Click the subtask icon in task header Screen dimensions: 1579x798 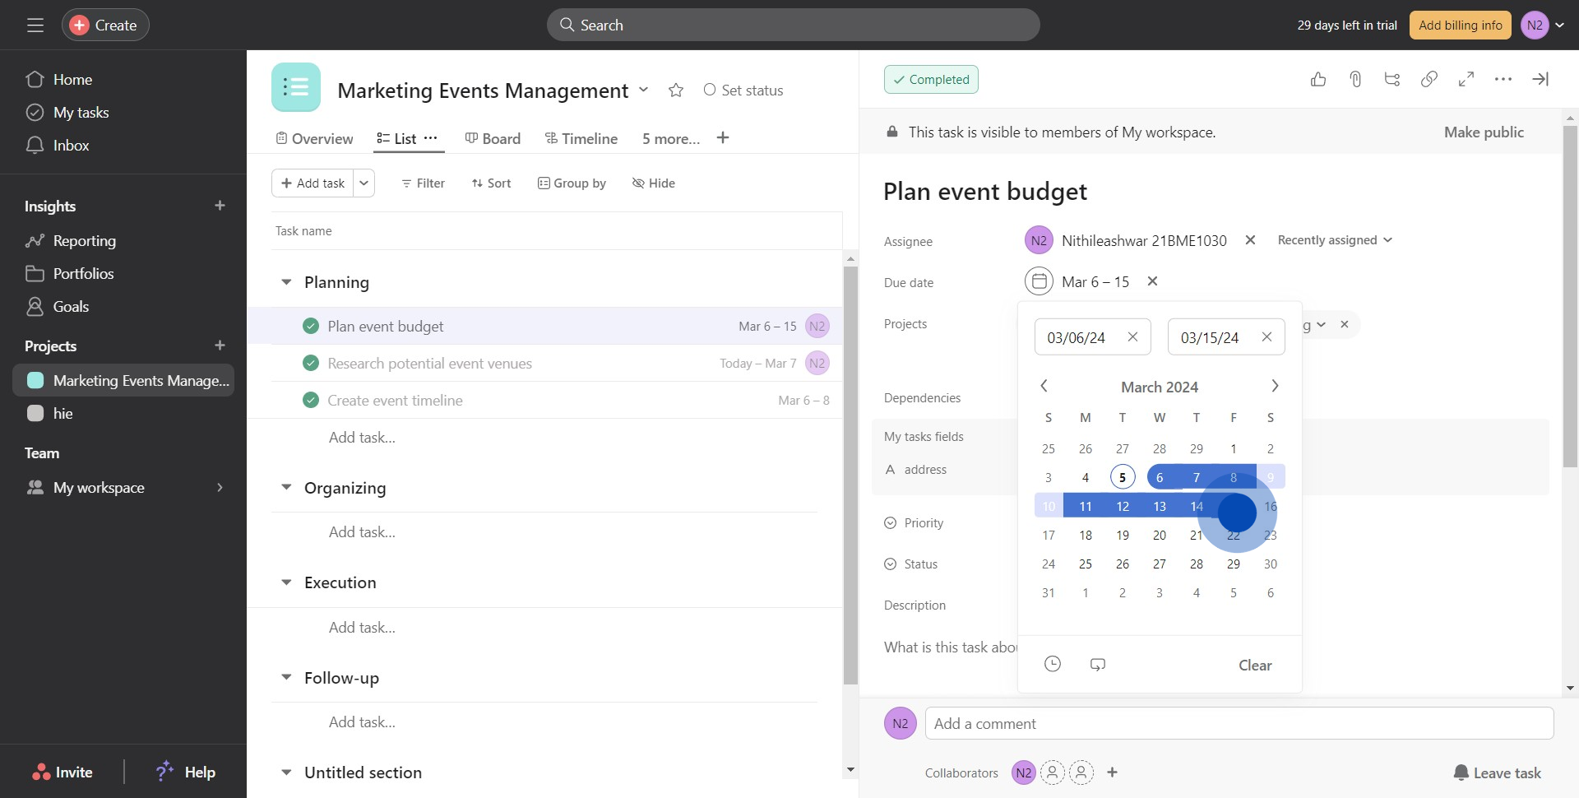point(1392,79)
